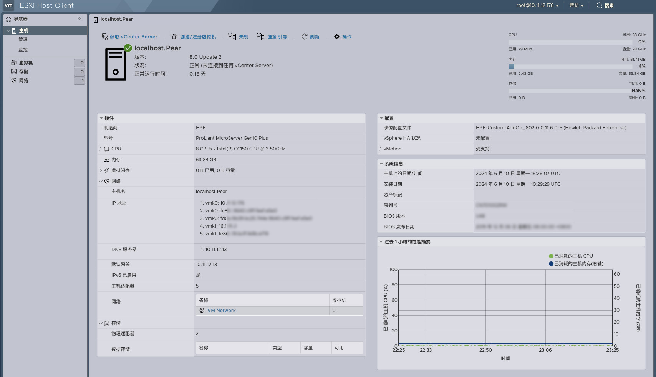Click the create/register VM icon
Viewport: 656px width, 377px height.
(173, 36)
